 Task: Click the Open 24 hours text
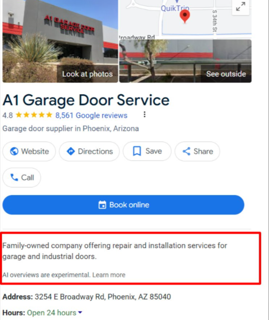point(52,312)
